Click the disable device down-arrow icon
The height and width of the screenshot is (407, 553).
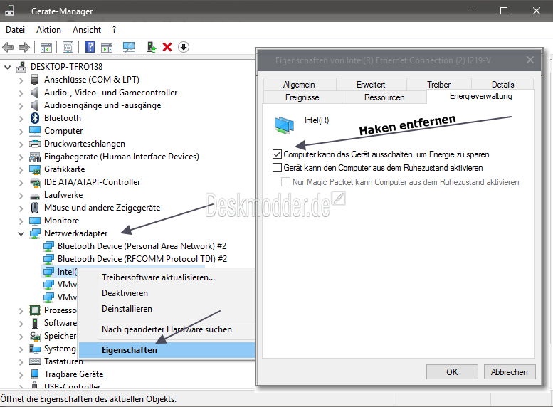coord(184,47)
